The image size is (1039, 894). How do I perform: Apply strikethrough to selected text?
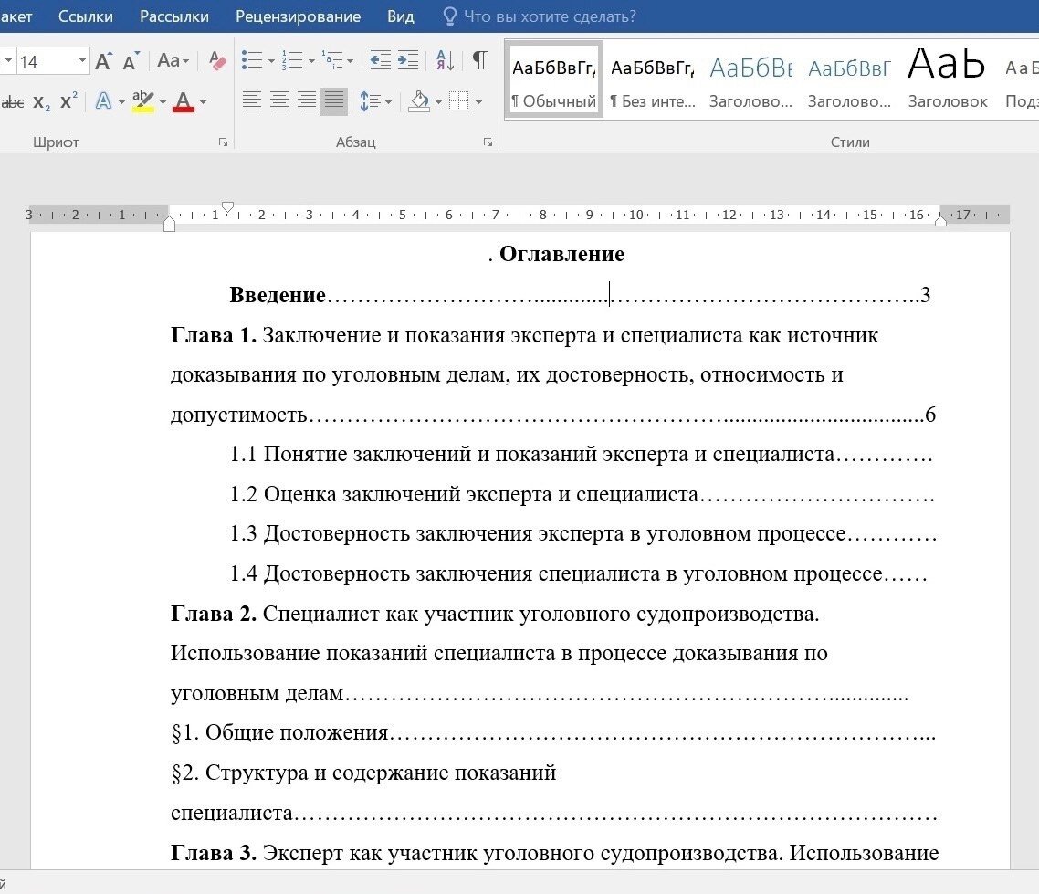coord(12,101)
